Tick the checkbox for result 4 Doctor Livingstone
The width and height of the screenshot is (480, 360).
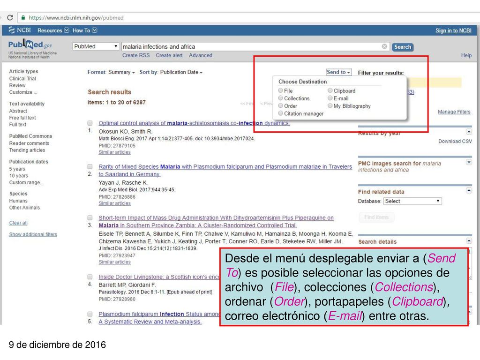click(90, 277)
